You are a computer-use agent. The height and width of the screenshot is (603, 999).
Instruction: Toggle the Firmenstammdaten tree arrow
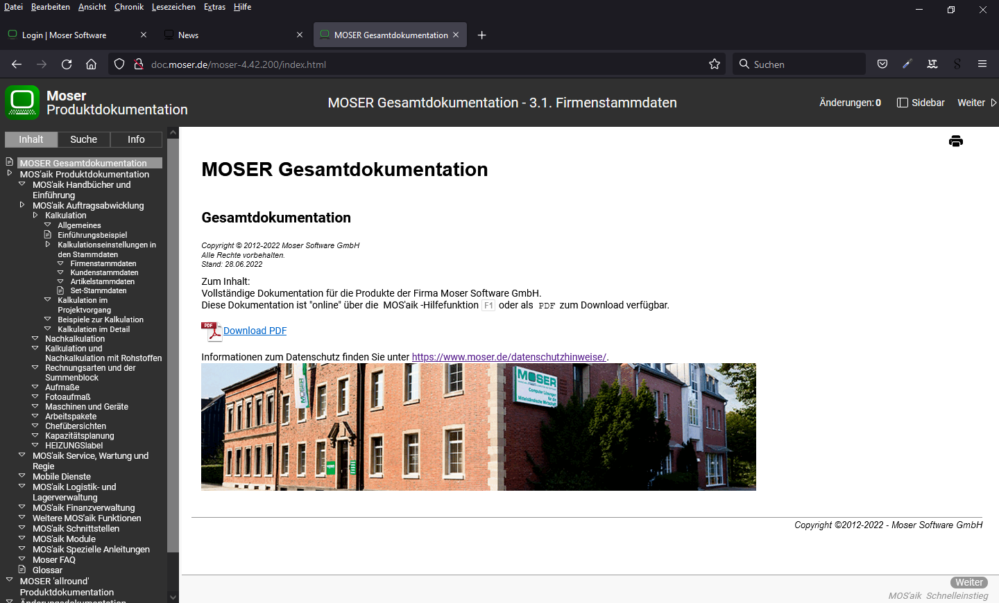[60, 263]
